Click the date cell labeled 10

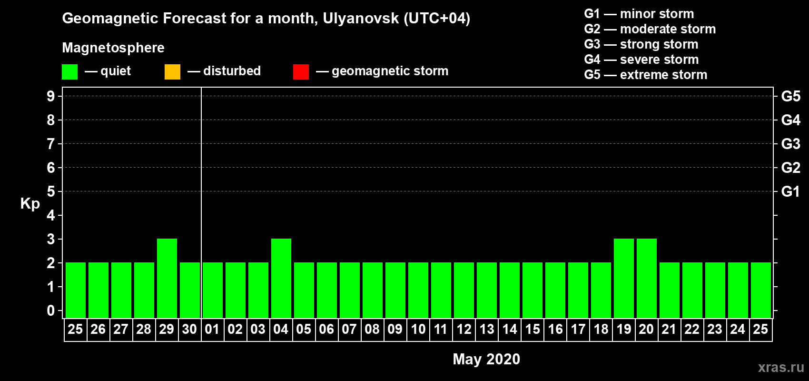(418, 330)
